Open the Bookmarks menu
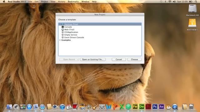The image size is (200, 112). point(73,2)
